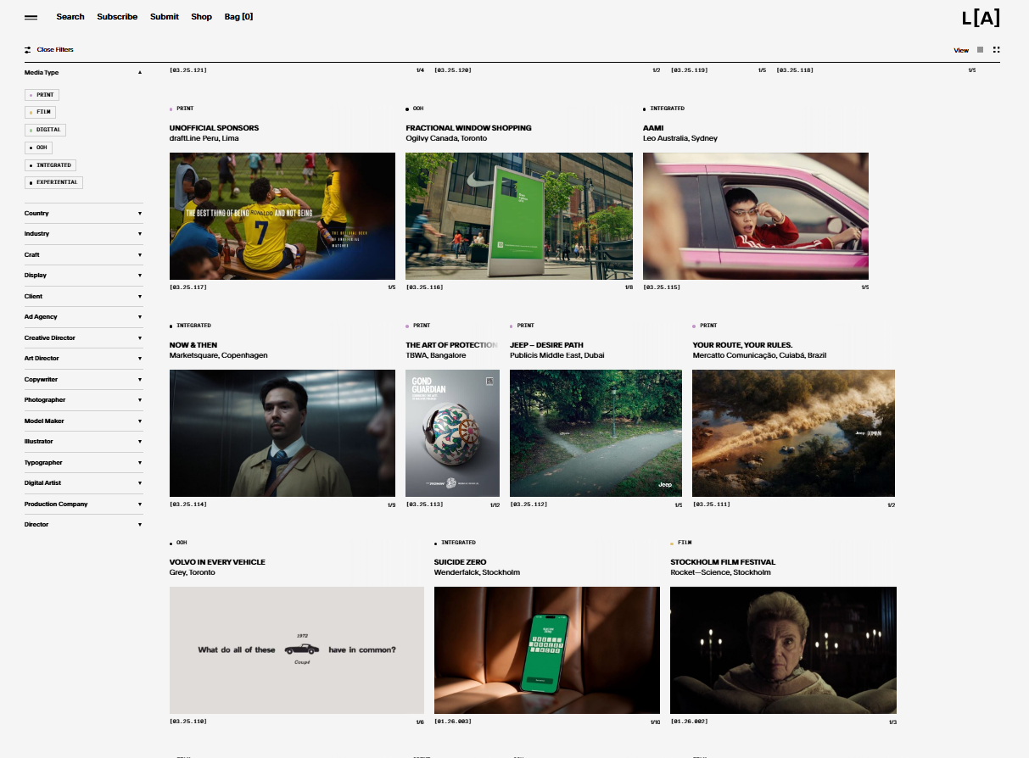Open the Bag [0] cart link
Viewport: 1029px width, 758px height.
pos(238,17)
